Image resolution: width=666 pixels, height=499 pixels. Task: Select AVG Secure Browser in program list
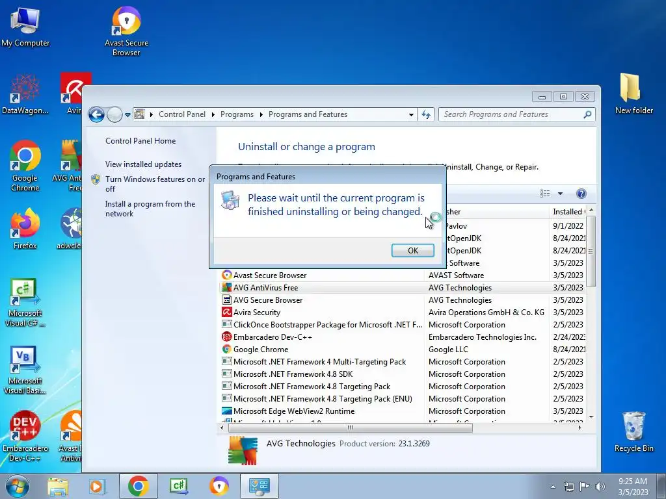tap(403, 300)
